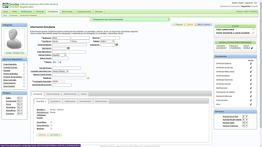This screenshot has width=262, height=147.
Task: Check the Estudios Supervisados checkbox
Action: click(x=24, y=77)
